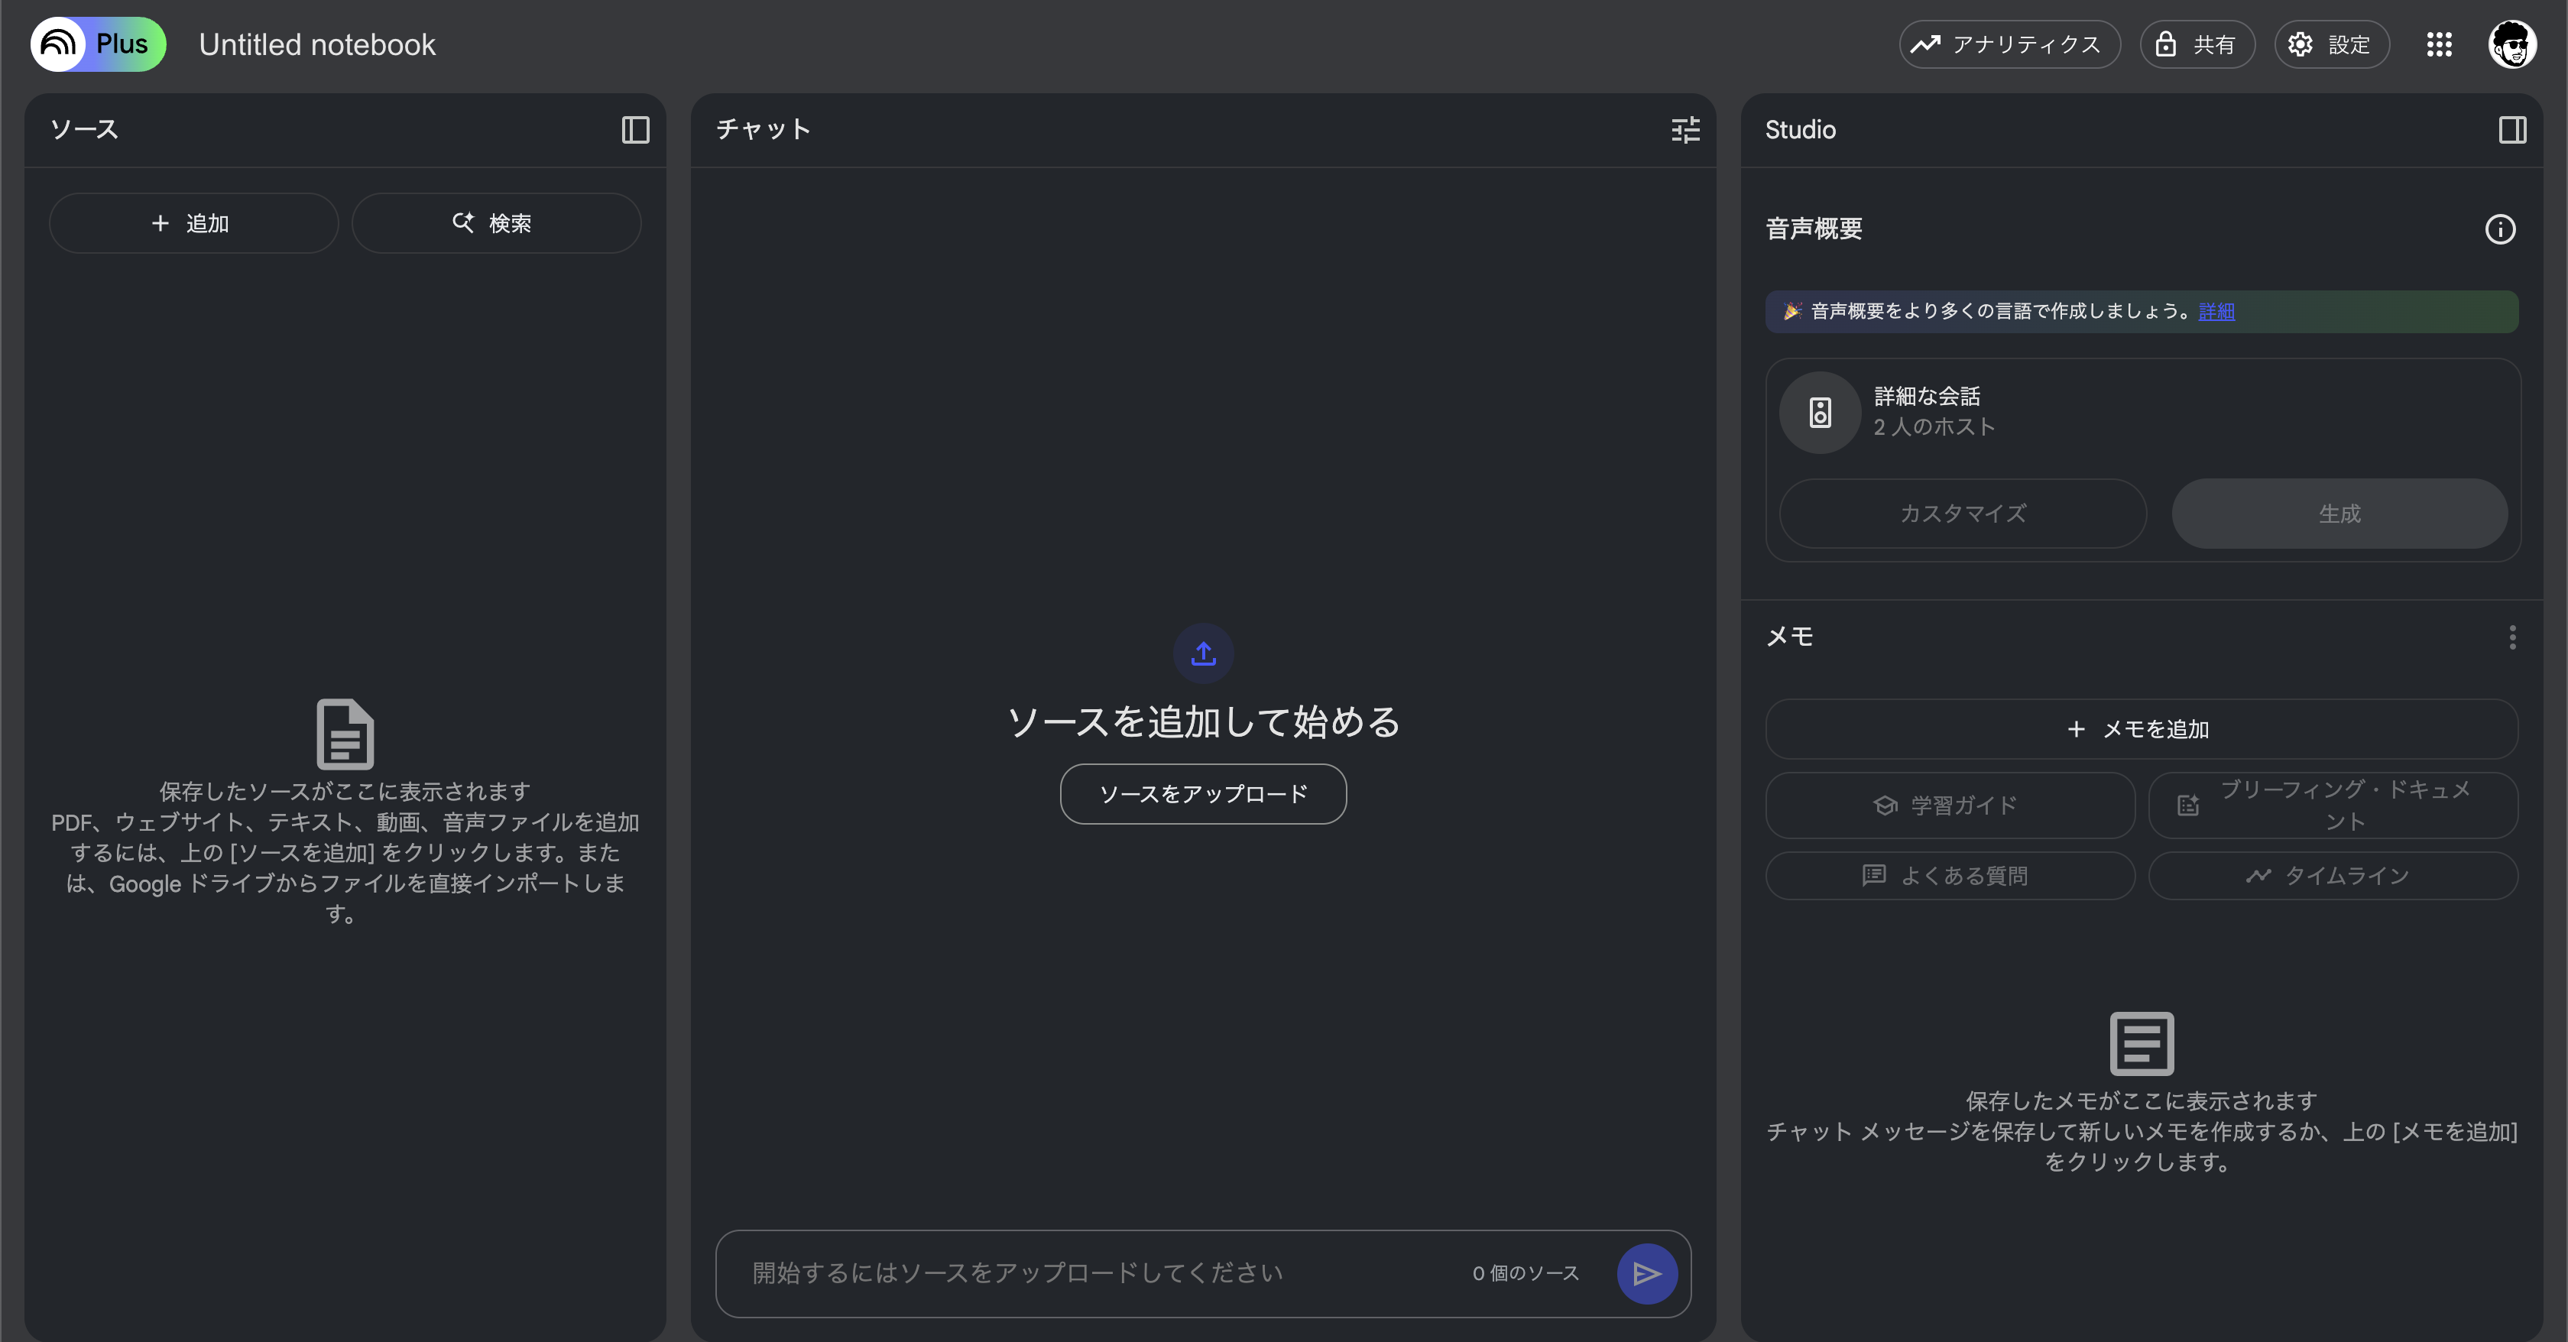The height and width of the screenshot is (1342, 2568).
Task: Collapse the Studio panel with sidebar icon
Action: (2512, 130)
